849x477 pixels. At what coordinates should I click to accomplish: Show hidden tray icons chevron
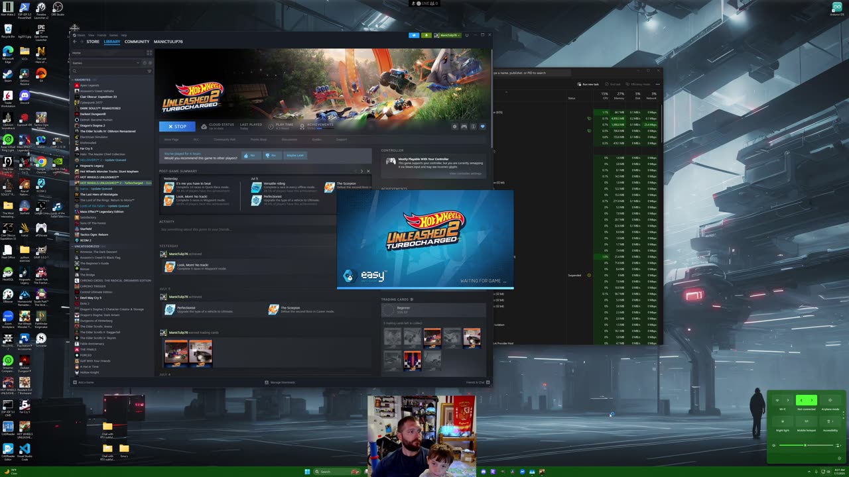coord(809,472)
